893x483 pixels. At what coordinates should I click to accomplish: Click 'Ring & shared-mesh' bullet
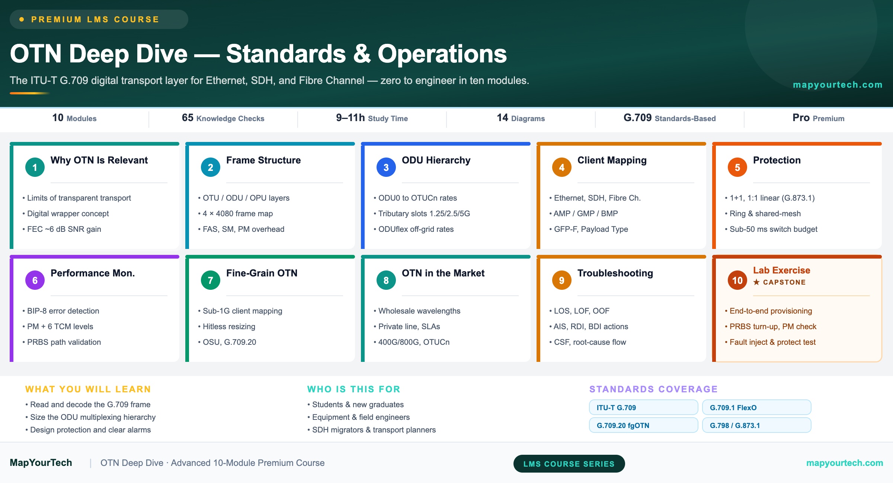(763, 214)
